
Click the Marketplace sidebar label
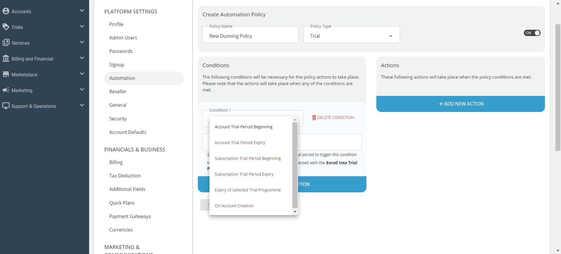tap(24, 75)
